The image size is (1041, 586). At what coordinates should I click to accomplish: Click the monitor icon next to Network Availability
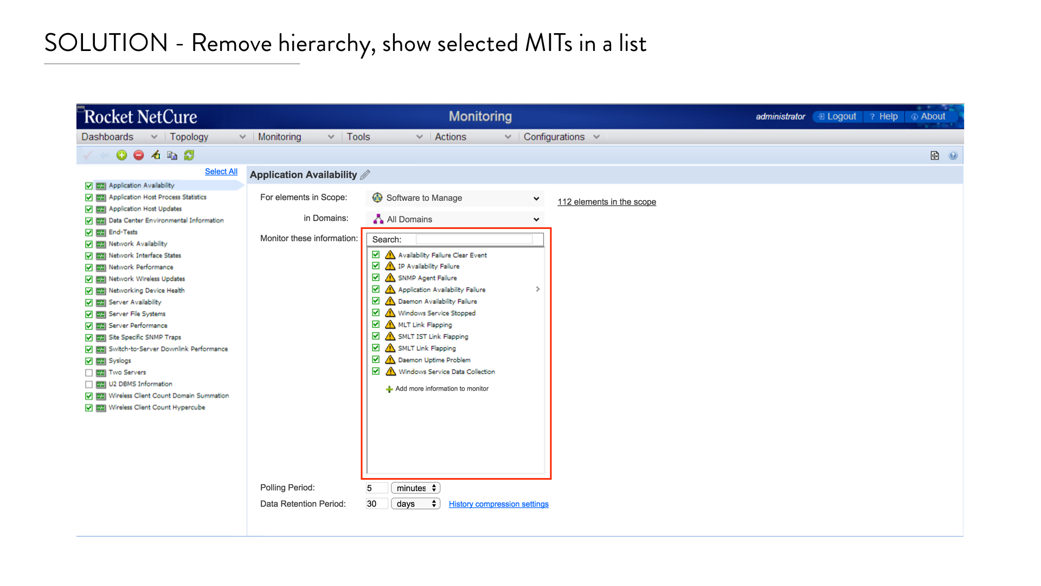tap(101, 244)
